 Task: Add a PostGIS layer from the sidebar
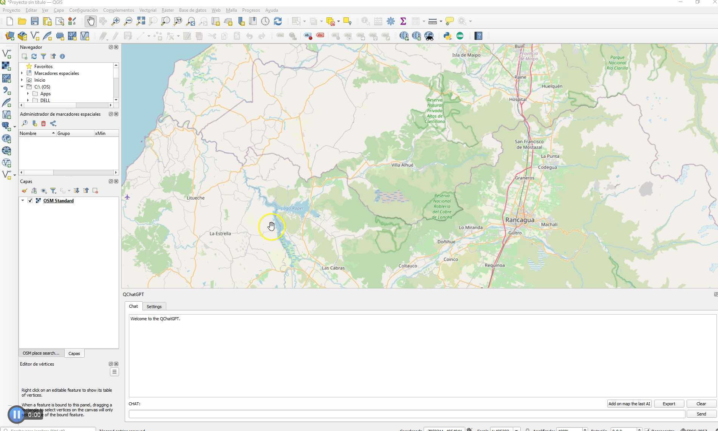click(6, 126)
